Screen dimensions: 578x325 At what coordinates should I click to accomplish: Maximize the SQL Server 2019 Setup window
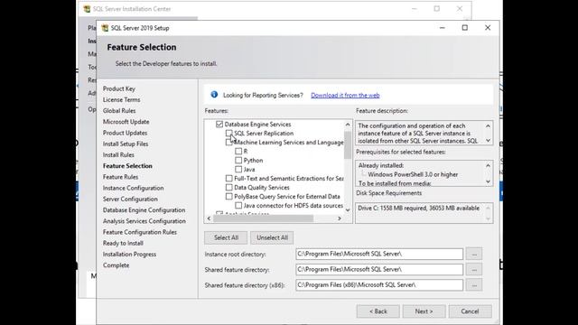pos(465,28)
